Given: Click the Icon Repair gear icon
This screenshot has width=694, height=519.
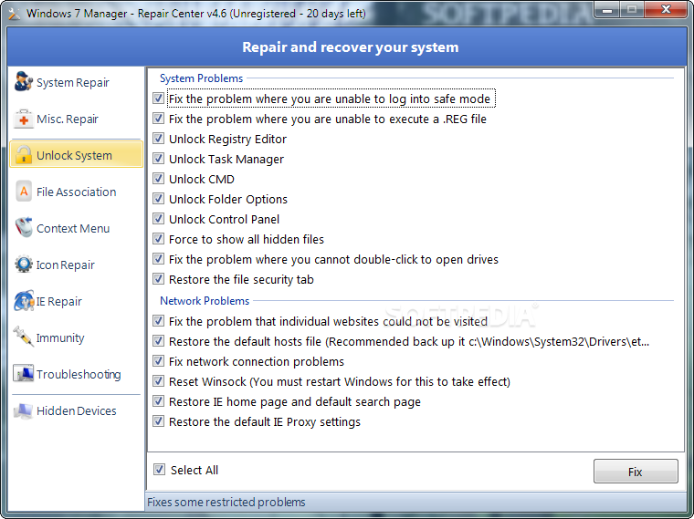Looking at the screenshot, I should tap(24, 265).
